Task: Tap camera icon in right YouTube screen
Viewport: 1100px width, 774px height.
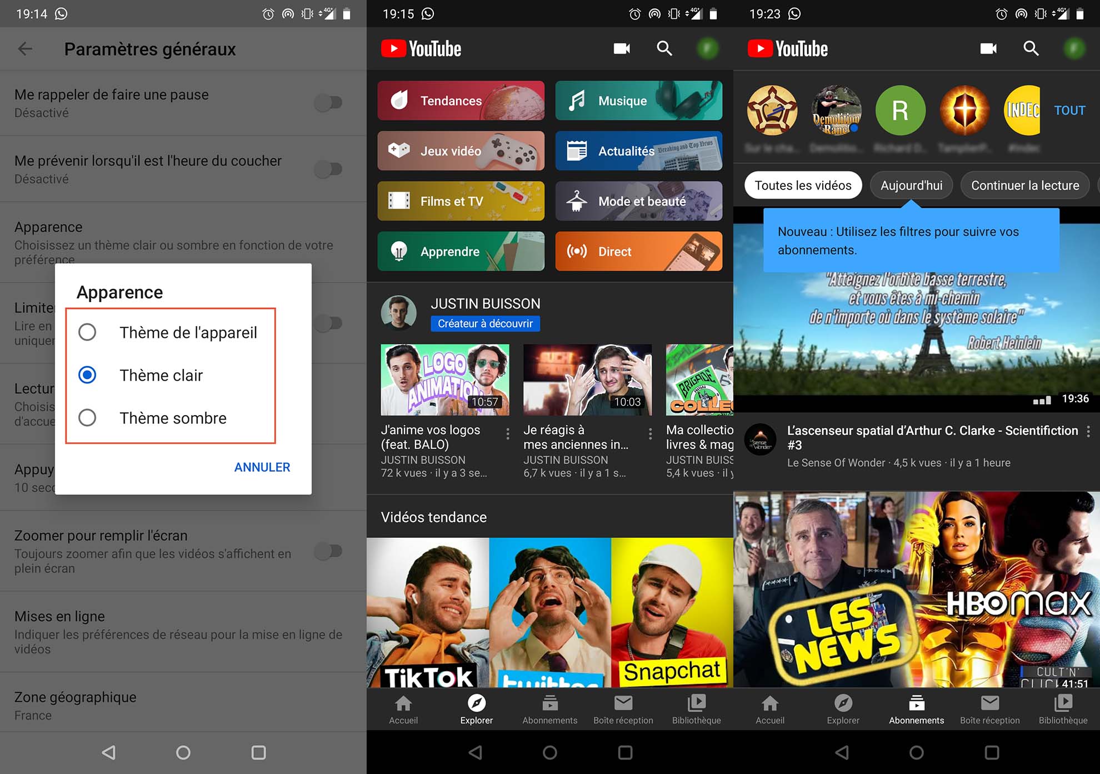Action: [x=988, y=49]
